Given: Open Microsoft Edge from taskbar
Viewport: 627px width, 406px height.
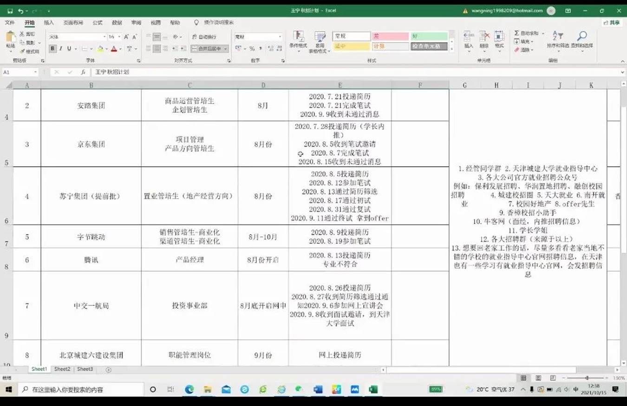Looking at the screenshot, I should [189, 389].
